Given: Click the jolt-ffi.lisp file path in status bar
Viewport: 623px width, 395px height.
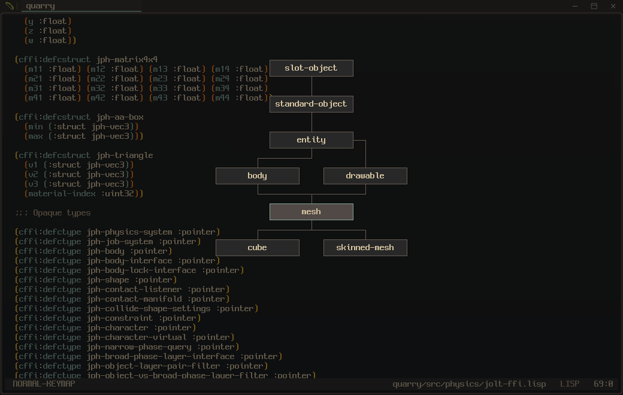Looking at the screenshot, I should pos(469,384).
